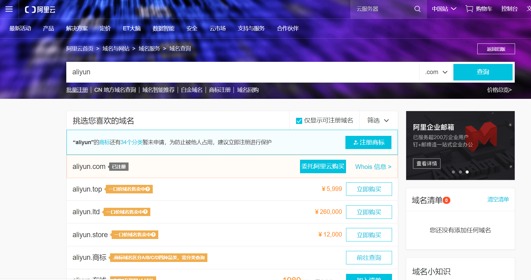Open the 价格总览> link
The image size is (531, 280).
pyautogui.click(x=499, y=90)
